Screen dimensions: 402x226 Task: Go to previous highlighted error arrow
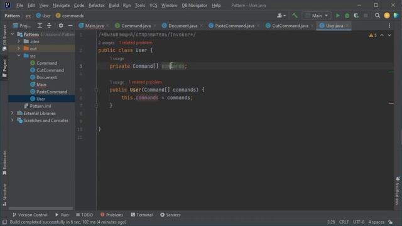[x=382, y=35]
